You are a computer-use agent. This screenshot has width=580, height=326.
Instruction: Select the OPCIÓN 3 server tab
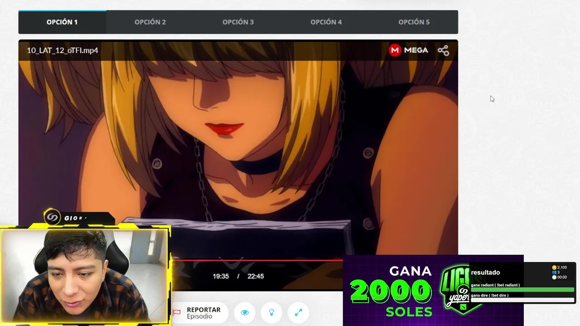pyautogui.click(x=238, y=22)
